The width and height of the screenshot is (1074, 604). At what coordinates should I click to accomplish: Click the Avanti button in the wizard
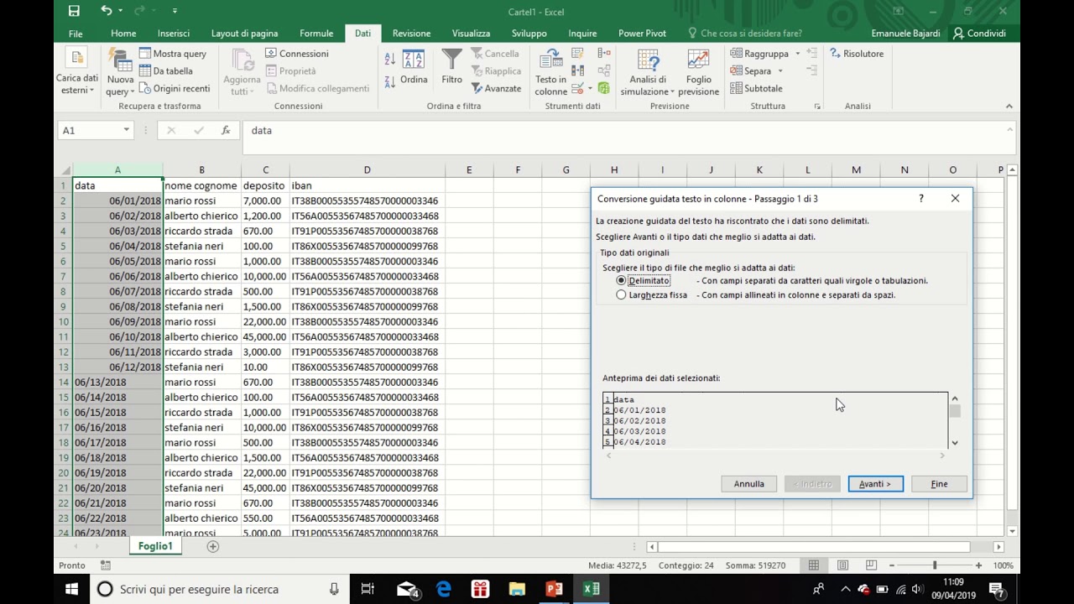(x=875, y=484)
